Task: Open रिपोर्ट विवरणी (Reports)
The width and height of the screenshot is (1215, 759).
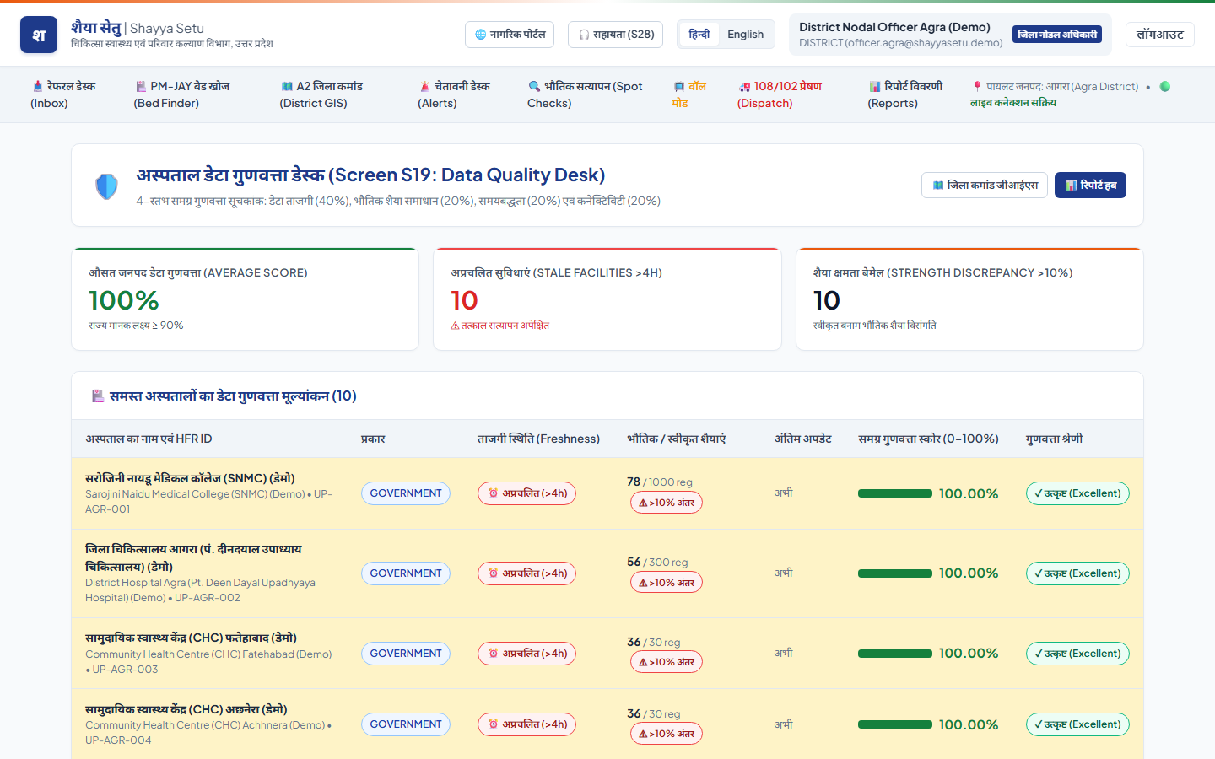Action: (x=905, y=94)
